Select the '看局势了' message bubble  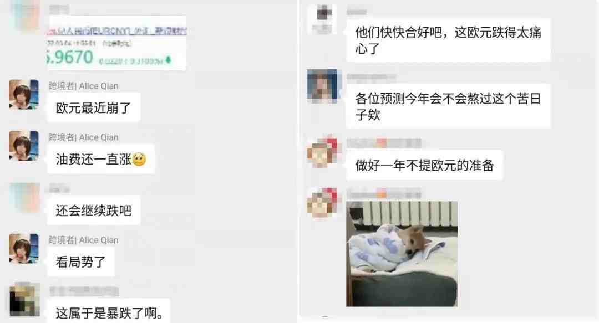pos(80,262)
